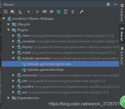Open the Ant Build side tab

point(122,56)
